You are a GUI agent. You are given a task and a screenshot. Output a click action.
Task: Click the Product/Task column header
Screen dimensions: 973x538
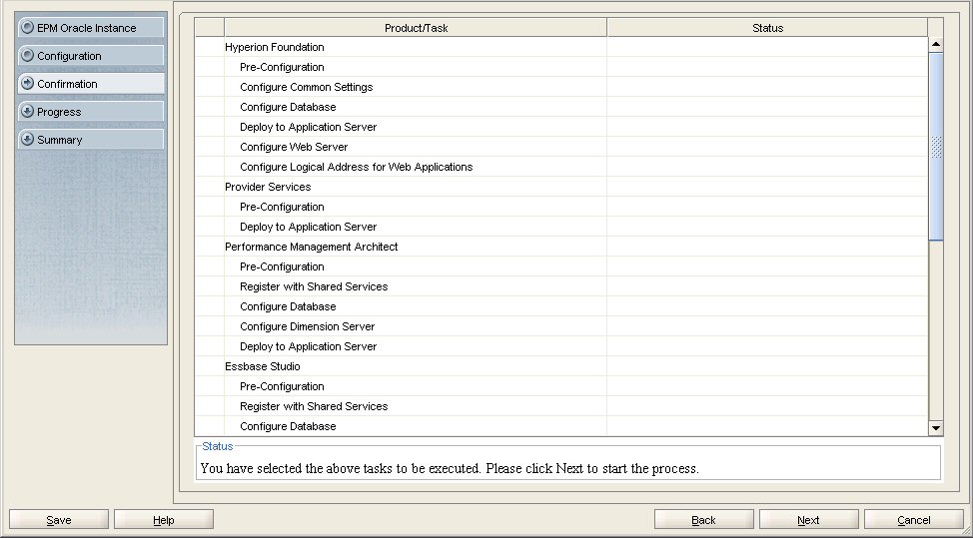416,28
